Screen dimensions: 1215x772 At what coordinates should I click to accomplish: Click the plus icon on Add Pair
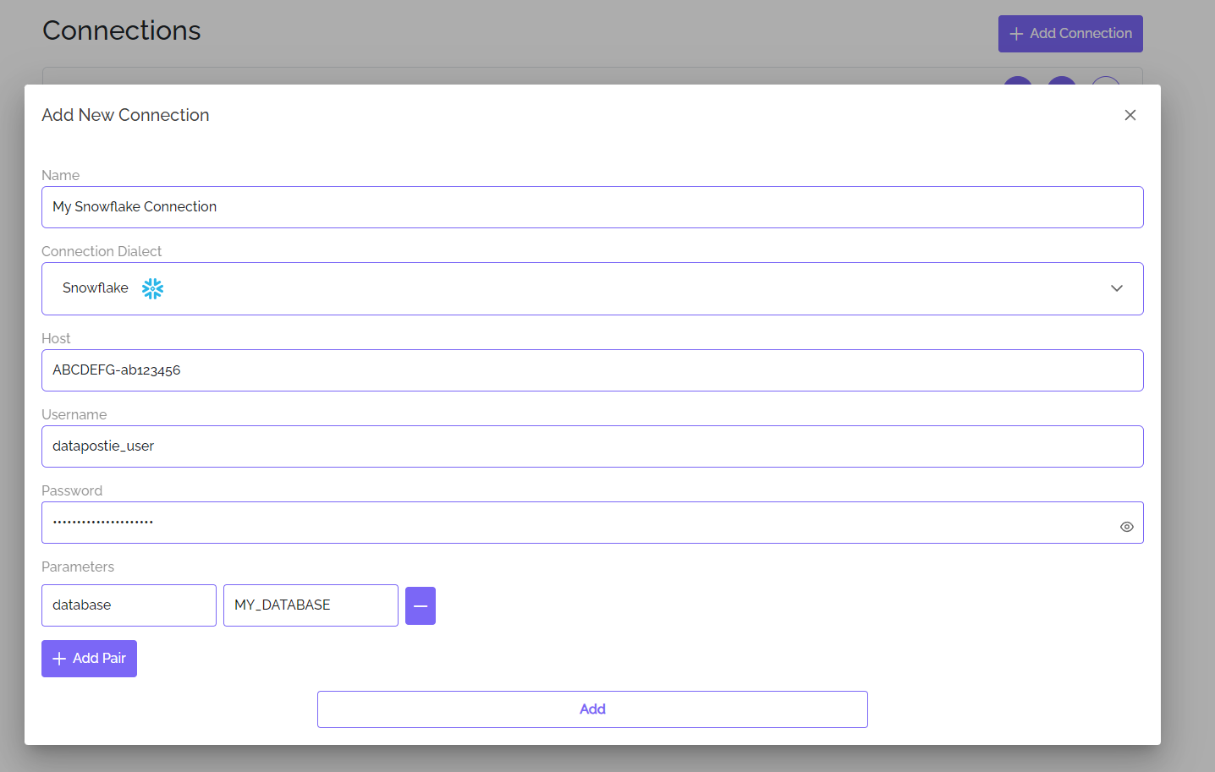[x=59, y=659]
